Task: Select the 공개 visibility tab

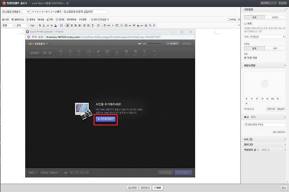Action: (254, 18)
